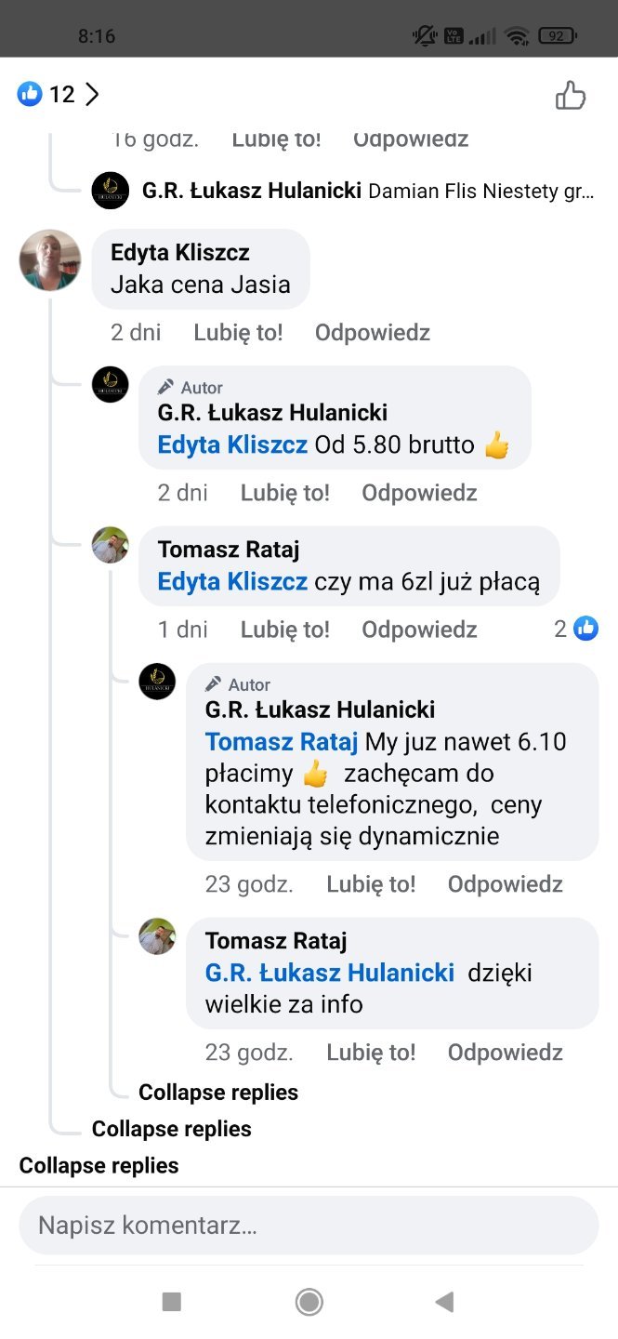The height and width of the screenshot is (1339, 618).
Task: Tap the Android back triangle icon
Action: click(x=444, y=1301)
